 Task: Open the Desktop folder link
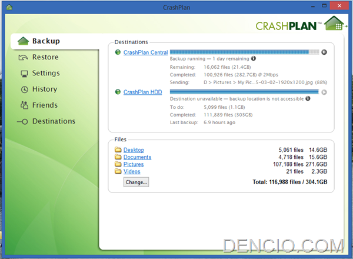tap(134, 150)
